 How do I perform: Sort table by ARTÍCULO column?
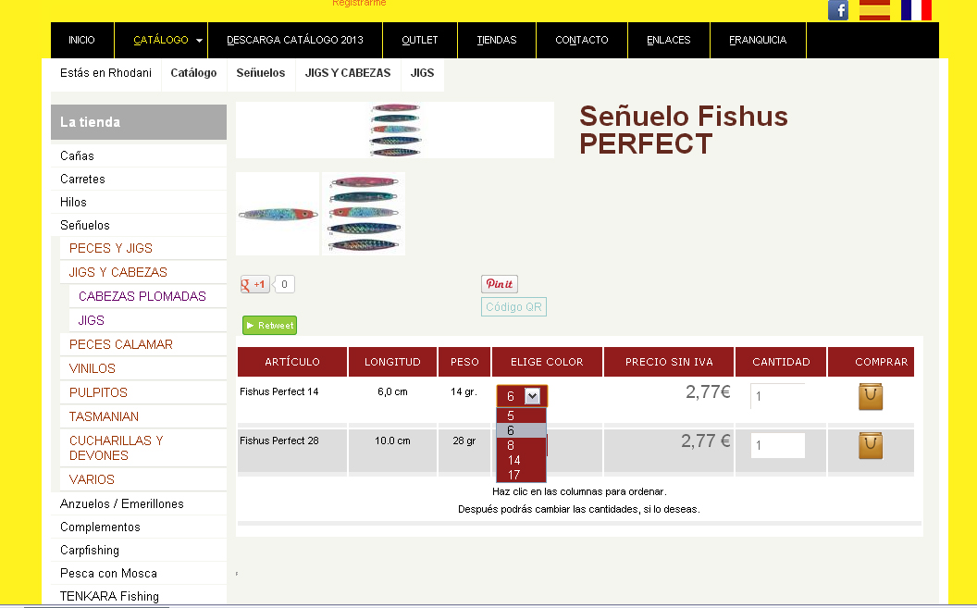tap(292, 362)
